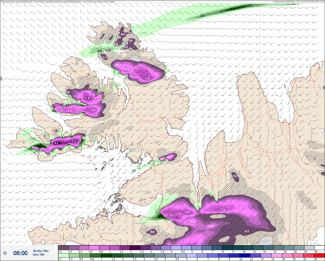Select the white upper legend swatch above 30
Screen dimensions: 325x261
point(319,248)
